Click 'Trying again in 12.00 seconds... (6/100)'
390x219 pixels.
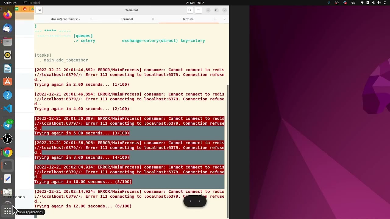coord(83,206)
